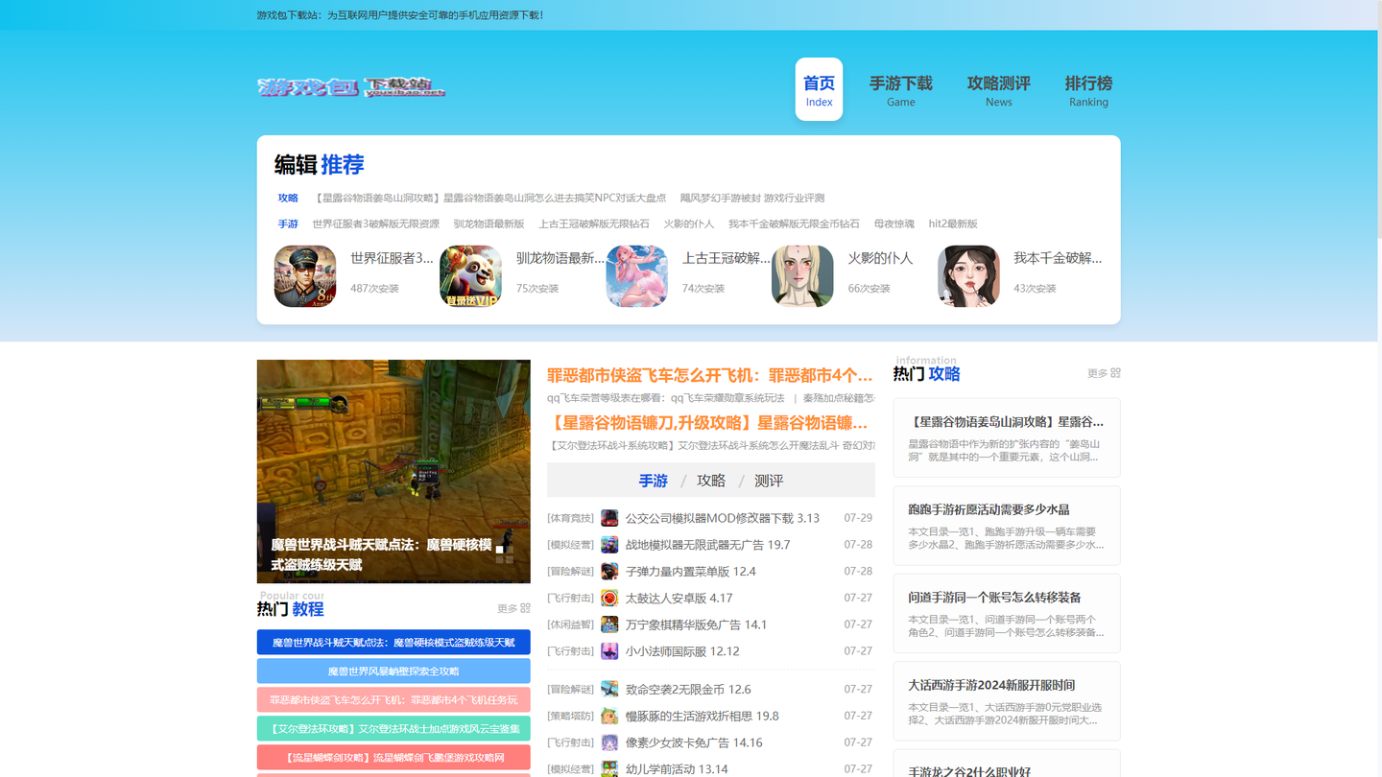Open 大话西游手游2024新服开服时间 card

coord(1007,701)
